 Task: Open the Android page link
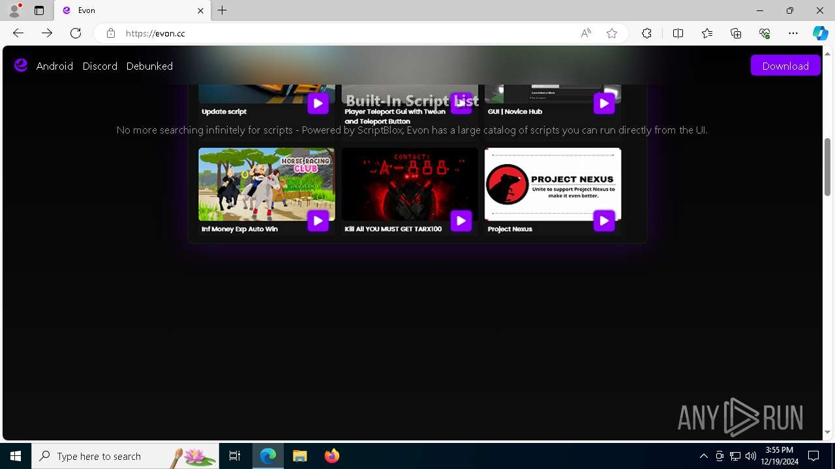[55, 66]
